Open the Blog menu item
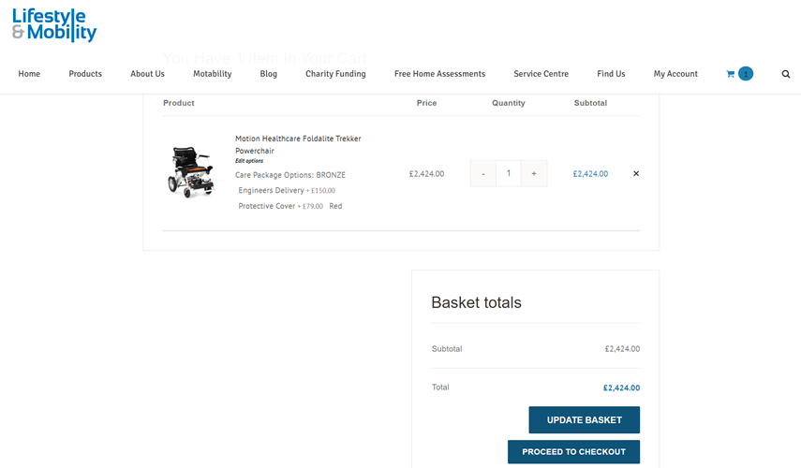801x468 pixels. 268,74
